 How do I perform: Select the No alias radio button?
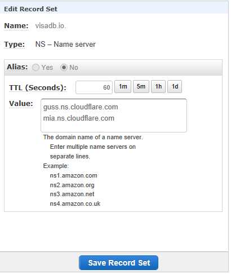(x=64, y=68)
